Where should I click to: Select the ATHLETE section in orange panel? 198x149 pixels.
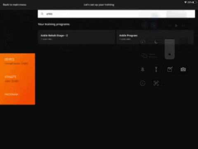click(12, 79)
